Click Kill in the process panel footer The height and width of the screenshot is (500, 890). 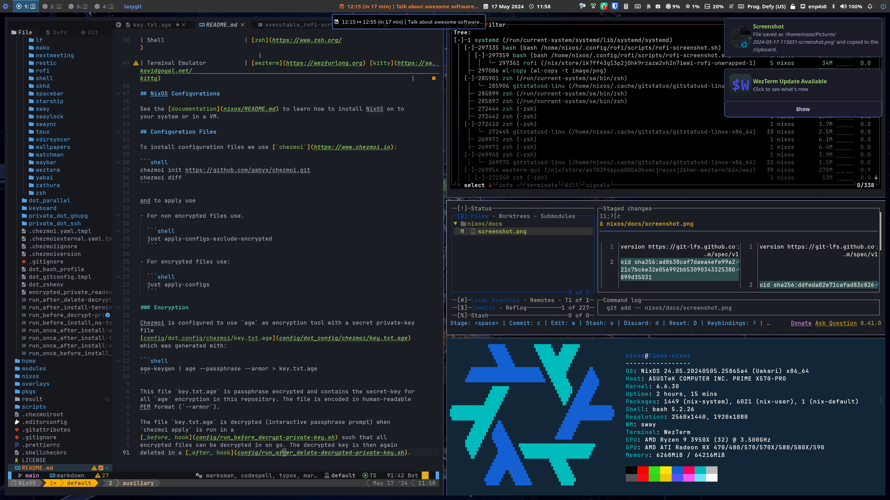pos(572,185)
